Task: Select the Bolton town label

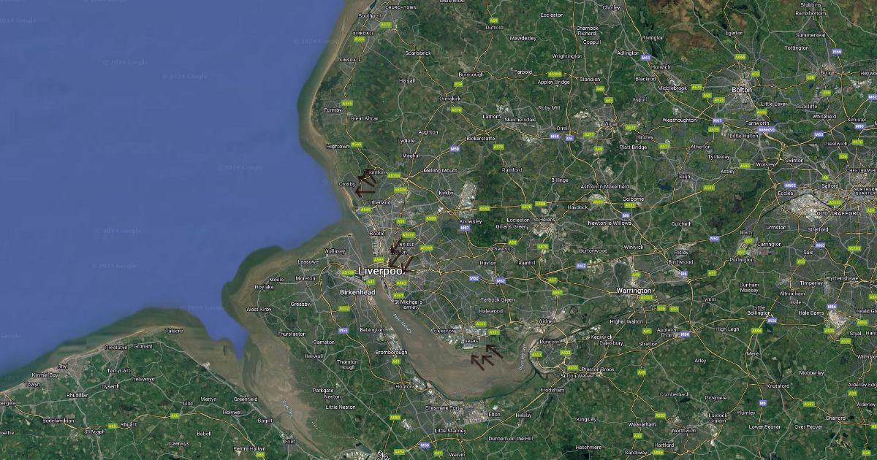Action: click(x=741, y=89)
